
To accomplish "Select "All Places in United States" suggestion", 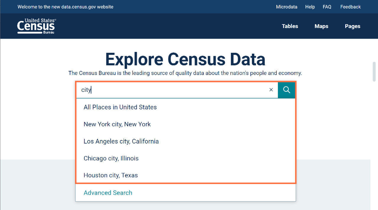I will [186, 107].
